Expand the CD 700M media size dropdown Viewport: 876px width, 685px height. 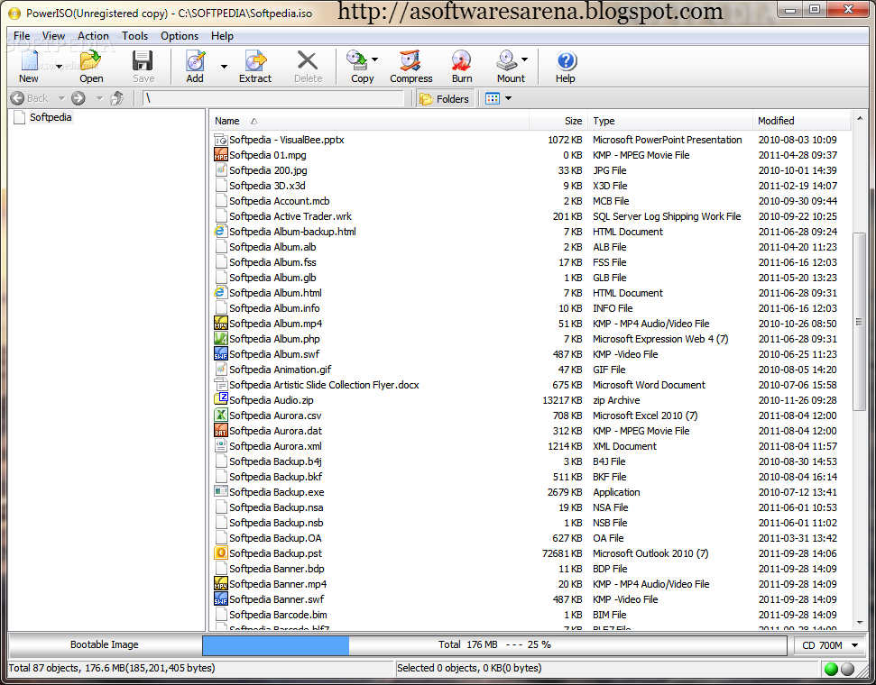click(854, 645)
